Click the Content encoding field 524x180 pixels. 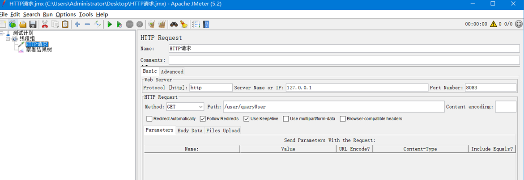(x=506, y=107)
